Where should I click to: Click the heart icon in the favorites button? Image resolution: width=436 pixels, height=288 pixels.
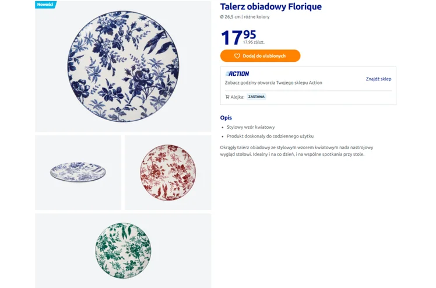pyautogui.click(x=237, y=56)
